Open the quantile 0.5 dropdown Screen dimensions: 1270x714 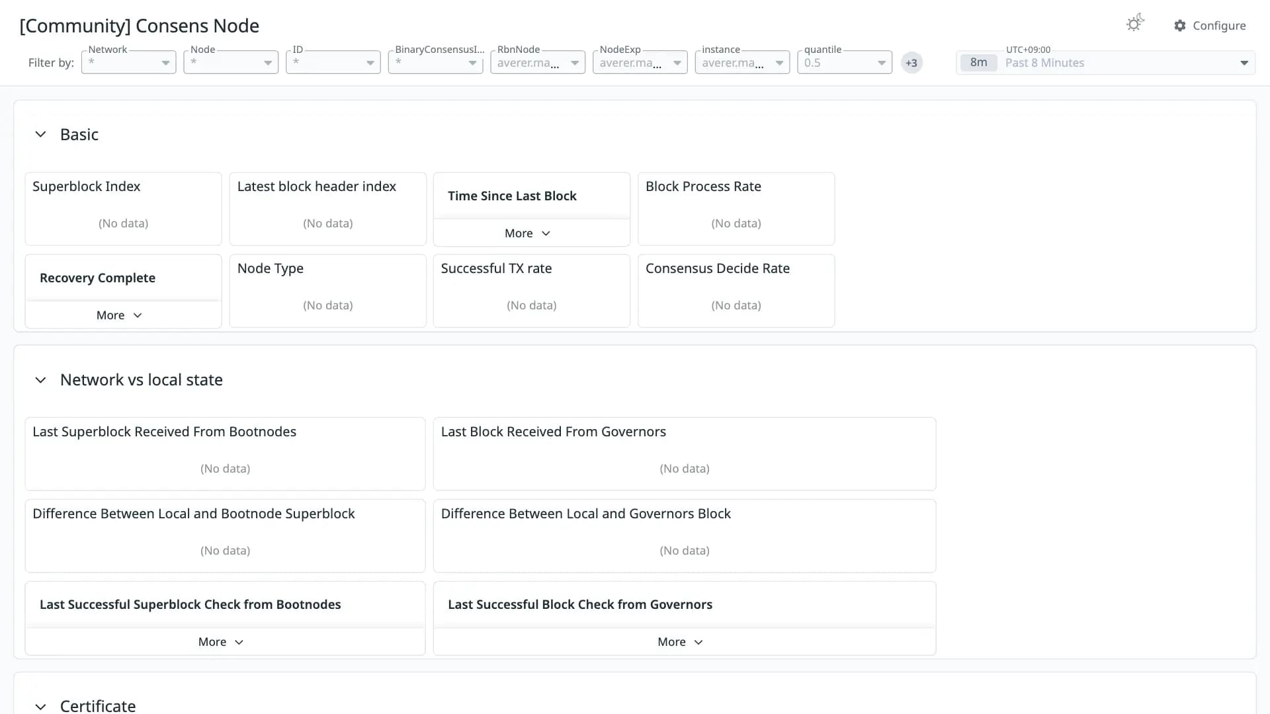(845, 62)
